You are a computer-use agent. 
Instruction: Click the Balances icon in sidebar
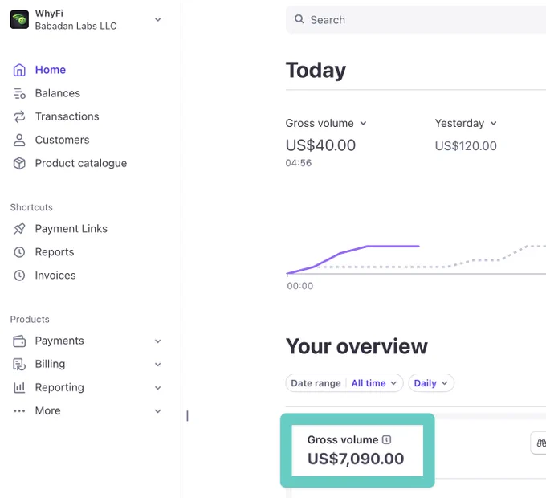point(19,93)
